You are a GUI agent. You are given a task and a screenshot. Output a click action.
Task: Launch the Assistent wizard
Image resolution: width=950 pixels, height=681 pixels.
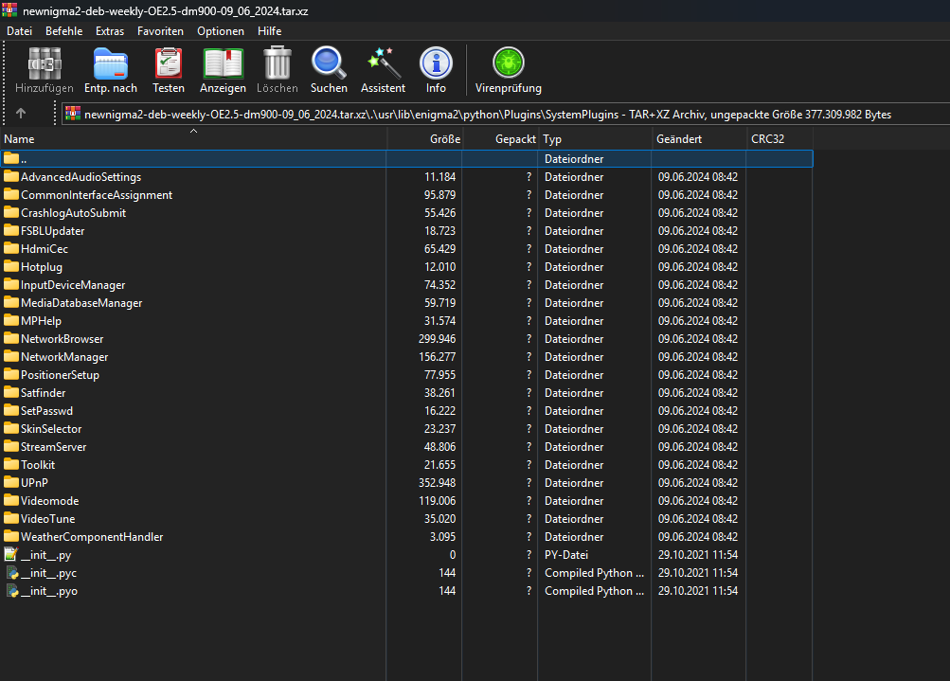pos(383,64)
